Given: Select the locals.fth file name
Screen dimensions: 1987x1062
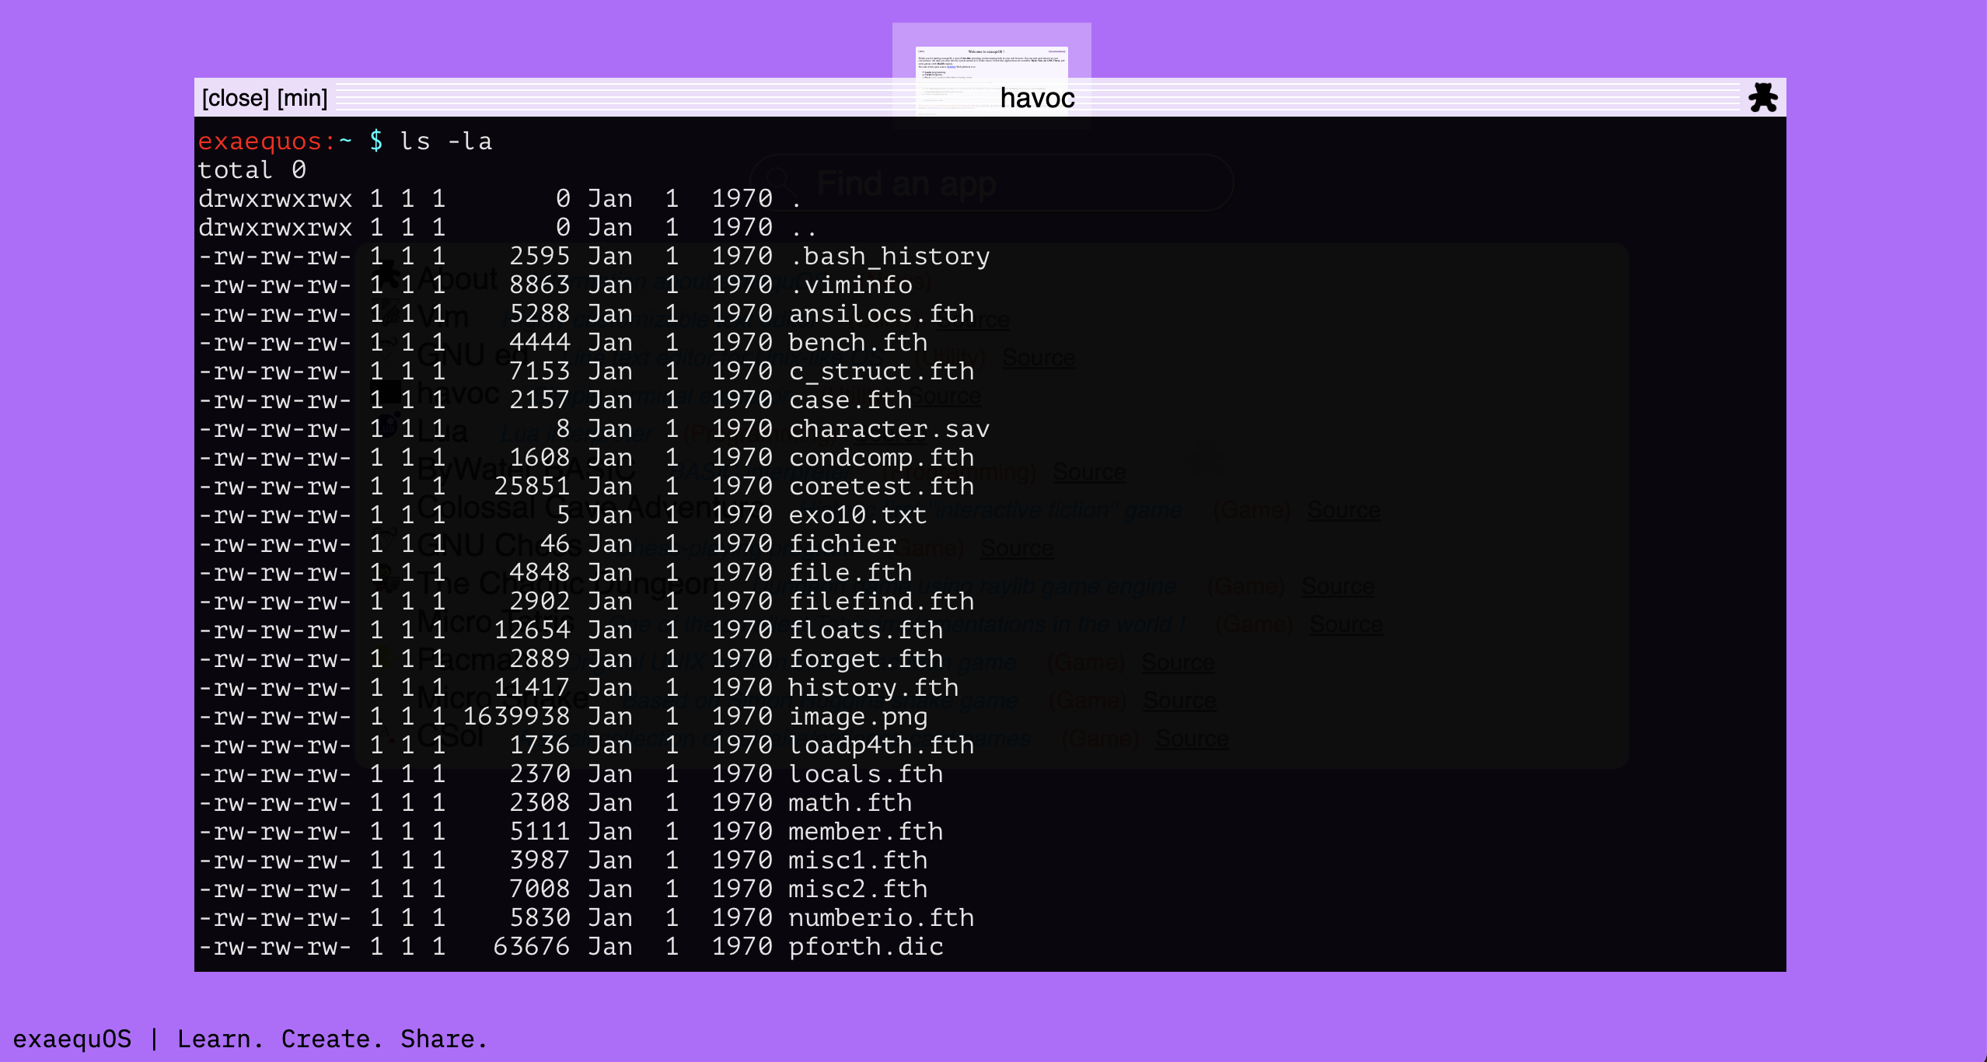Looking at the screenshot, I should click(x=866, y=774).
